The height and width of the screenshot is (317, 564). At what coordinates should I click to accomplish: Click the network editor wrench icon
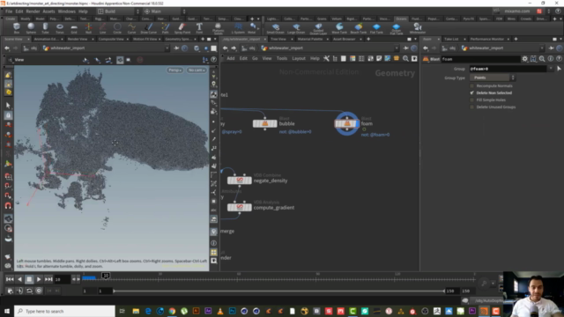click(326, 59)
